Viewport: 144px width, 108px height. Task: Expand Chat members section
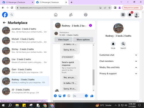(118, 61)
